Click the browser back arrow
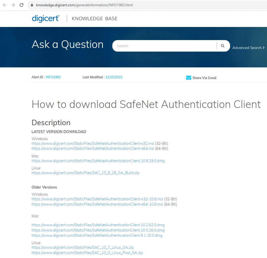Image resolution: width=267 pixels, height=258 pixels. 5,5
